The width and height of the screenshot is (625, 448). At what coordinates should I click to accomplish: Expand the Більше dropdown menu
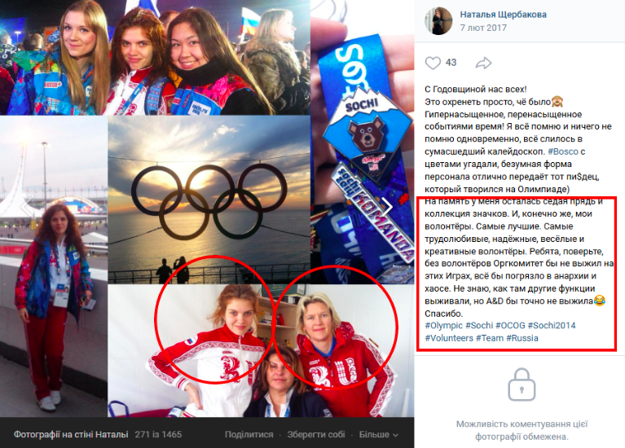coord(378,434)
